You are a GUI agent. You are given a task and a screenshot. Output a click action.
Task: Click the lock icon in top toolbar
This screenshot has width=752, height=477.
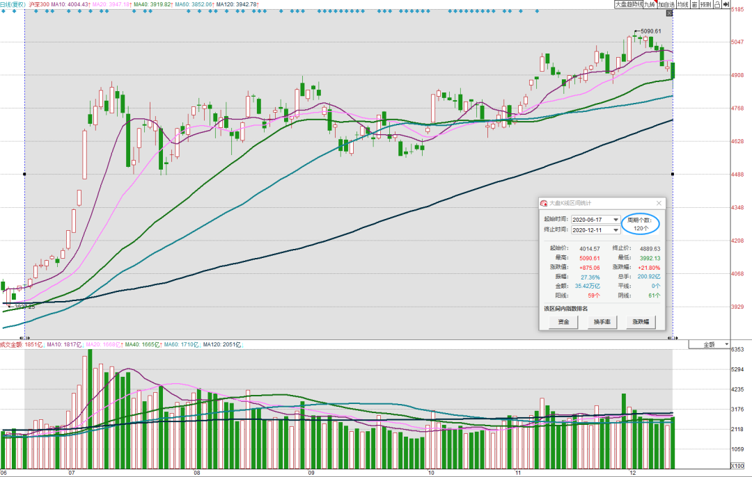(717, 4)
